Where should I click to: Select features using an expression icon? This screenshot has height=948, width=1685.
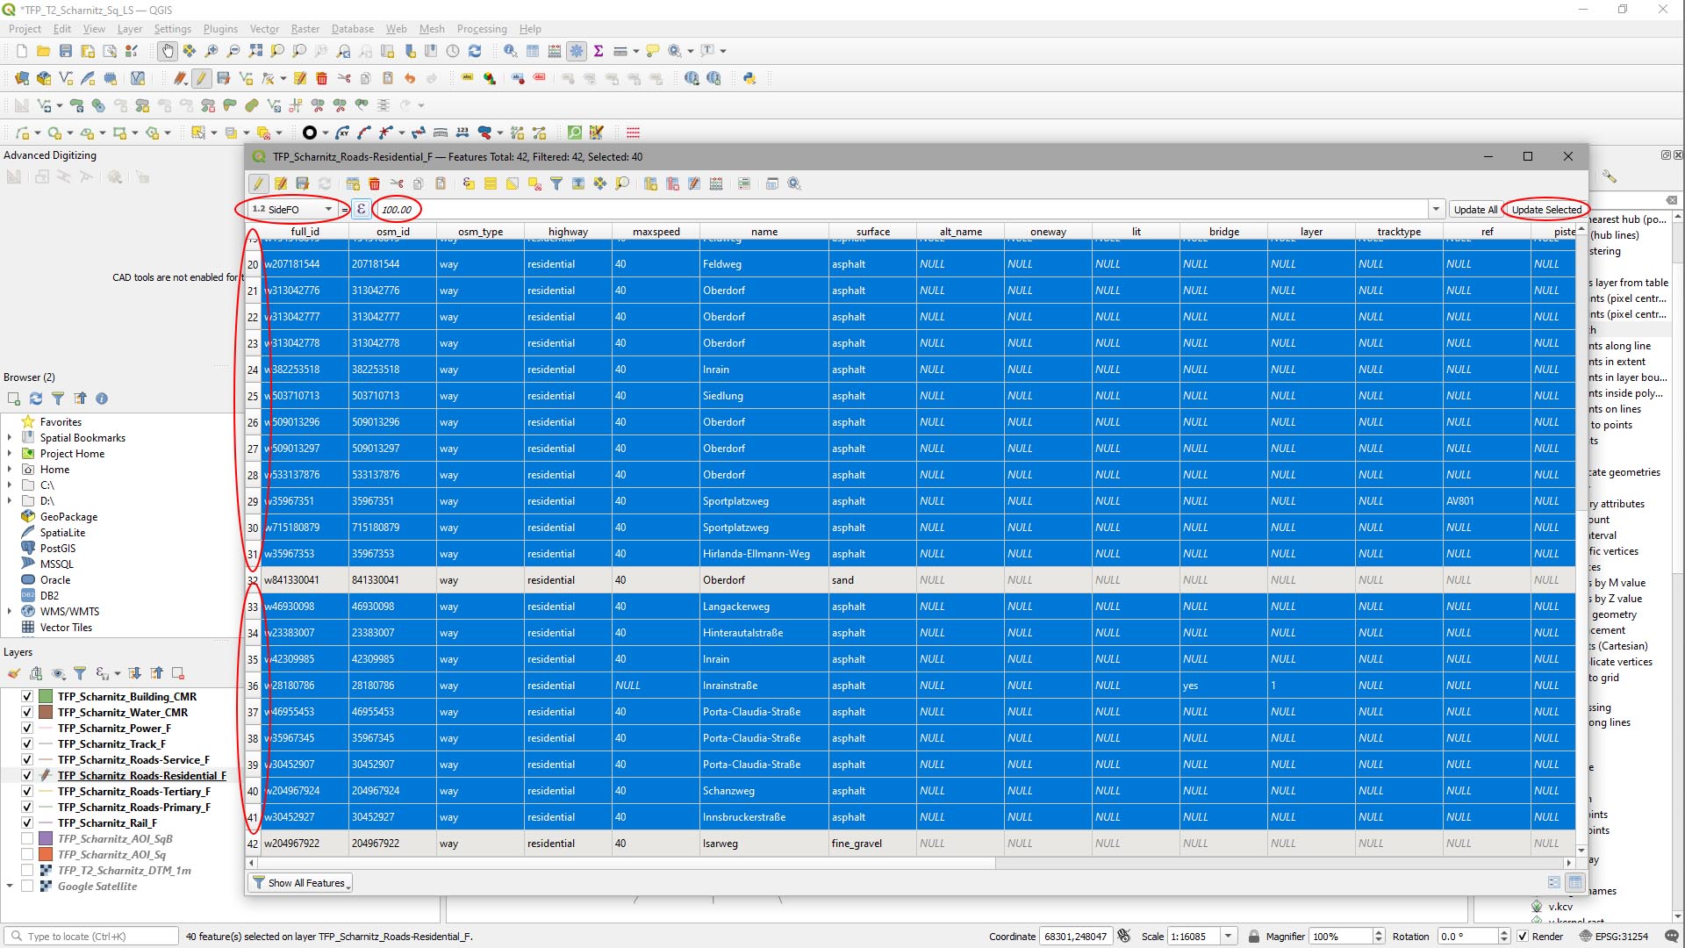click(x=469, y=183)
